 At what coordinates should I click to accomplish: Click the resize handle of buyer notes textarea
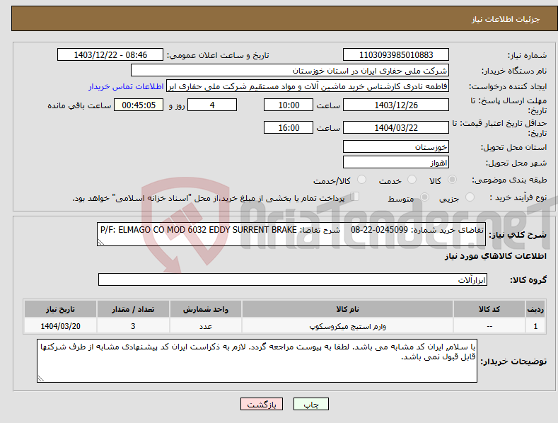(41, 378)
